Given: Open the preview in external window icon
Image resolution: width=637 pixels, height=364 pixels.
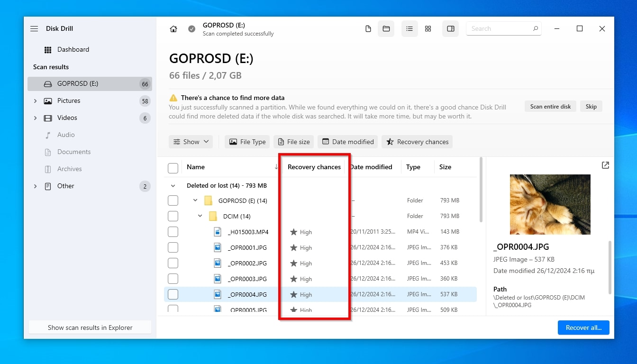Looking at the screenshot, I should pos(605,165).
